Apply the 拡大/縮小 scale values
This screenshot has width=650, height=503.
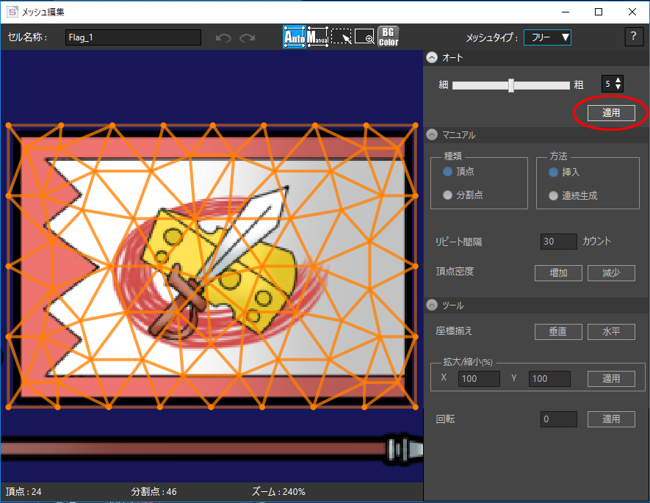pos(611,379)
